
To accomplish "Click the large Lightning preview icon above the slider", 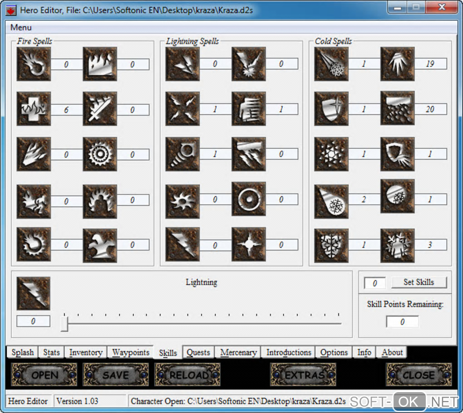I will point(34,293).
